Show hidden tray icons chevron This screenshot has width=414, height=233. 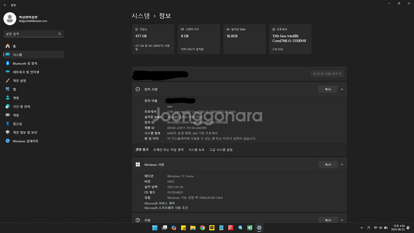[x=362, y=228]
